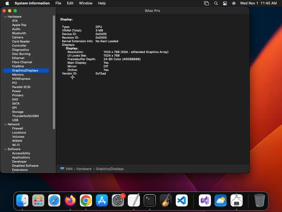Image resolution: width=282 pixels, height=212 pixels.
Task: Select Storage in the sidebar
Action: point(18,112)
